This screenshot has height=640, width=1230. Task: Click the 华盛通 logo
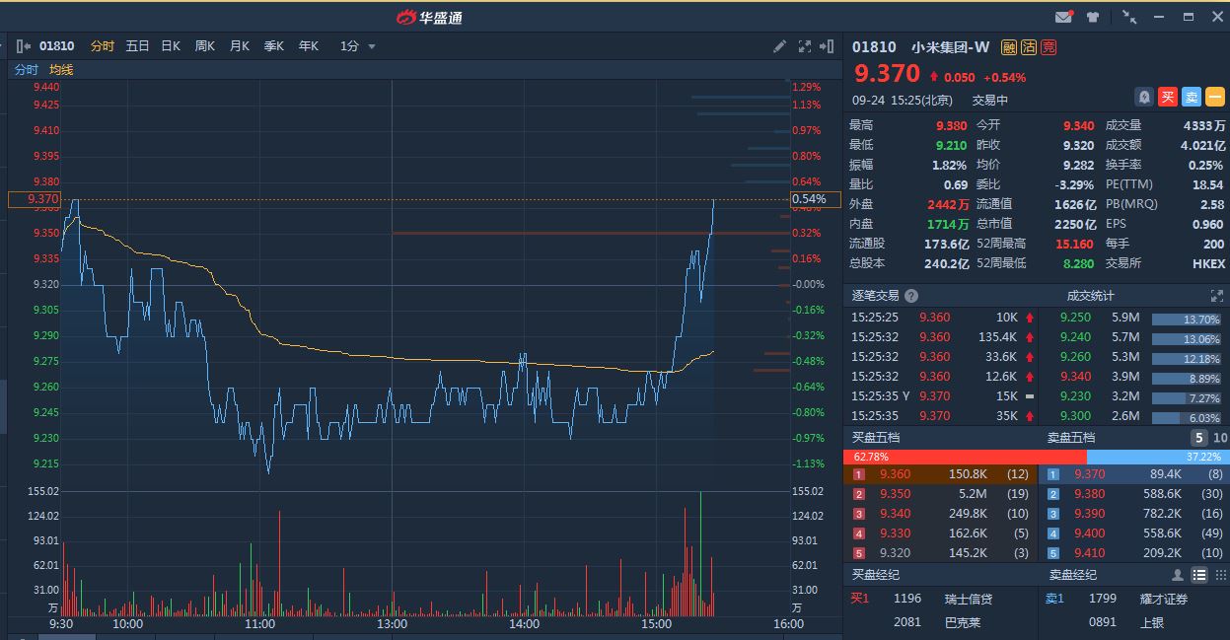tap(430, 17)
